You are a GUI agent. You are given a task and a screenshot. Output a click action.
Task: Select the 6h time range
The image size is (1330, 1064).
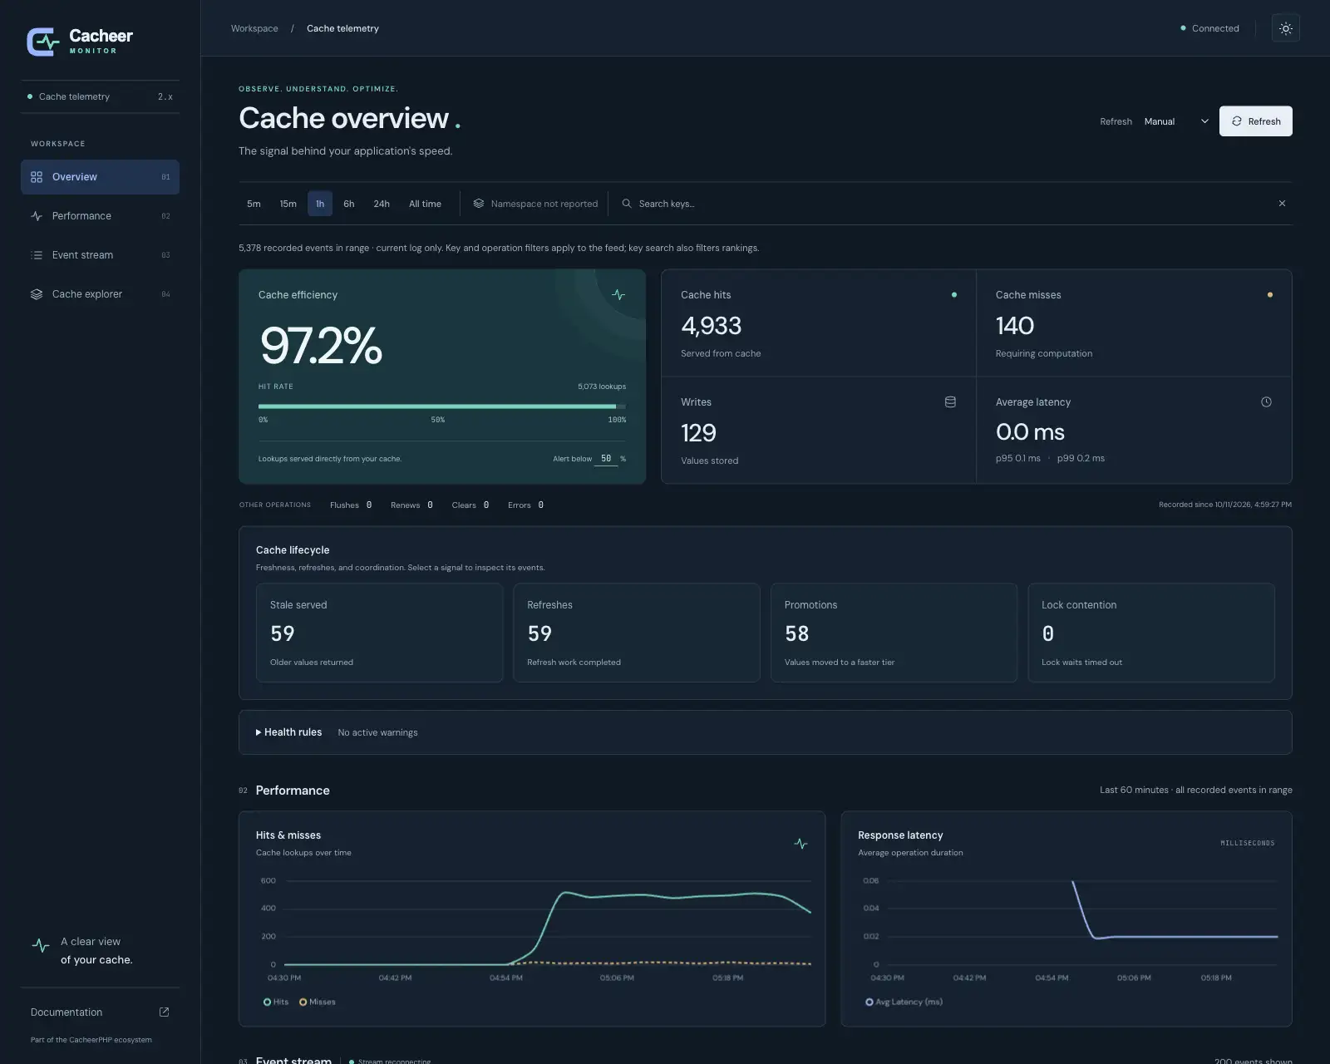click(349, 204)
